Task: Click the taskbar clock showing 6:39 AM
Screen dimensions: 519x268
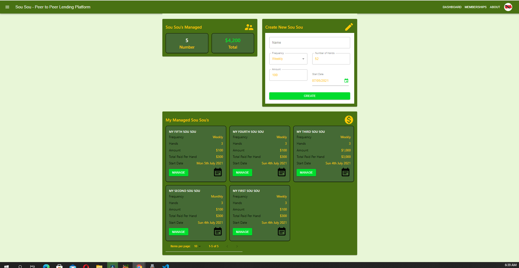Action: 510,265
